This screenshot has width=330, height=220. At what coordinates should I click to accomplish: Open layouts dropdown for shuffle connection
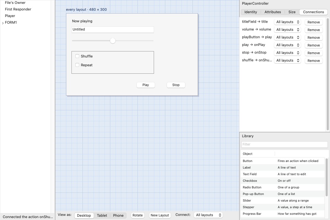click(x=287, y=61)
